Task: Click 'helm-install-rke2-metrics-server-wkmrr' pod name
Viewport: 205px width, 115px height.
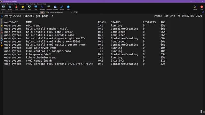Action: point(56,45)
